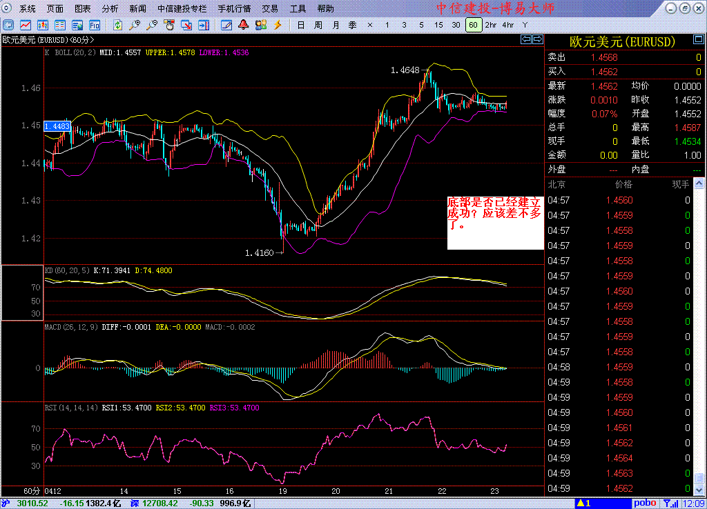Viewport: 707px width, 509px height.
Task: Open the two-people community icon
Action: pos(260,26)
